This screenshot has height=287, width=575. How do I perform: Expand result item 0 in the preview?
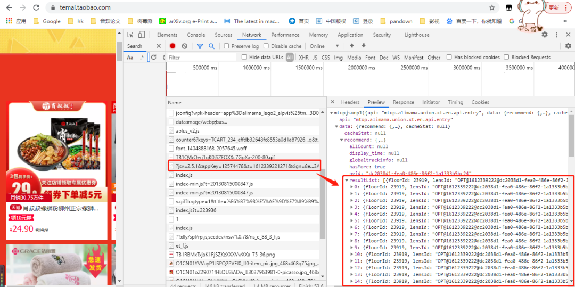[x=352, y=187]
